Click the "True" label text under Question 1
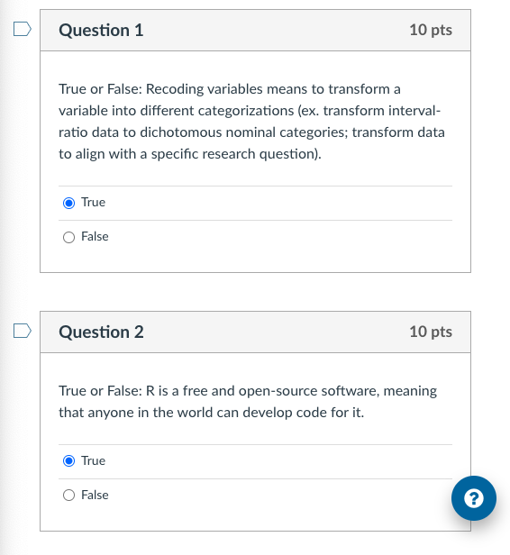 click(93, 203)
